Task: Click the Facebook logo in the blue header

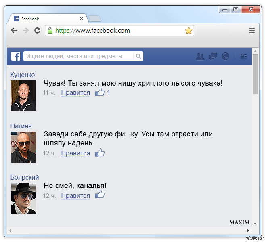Action: coord(16,56)
